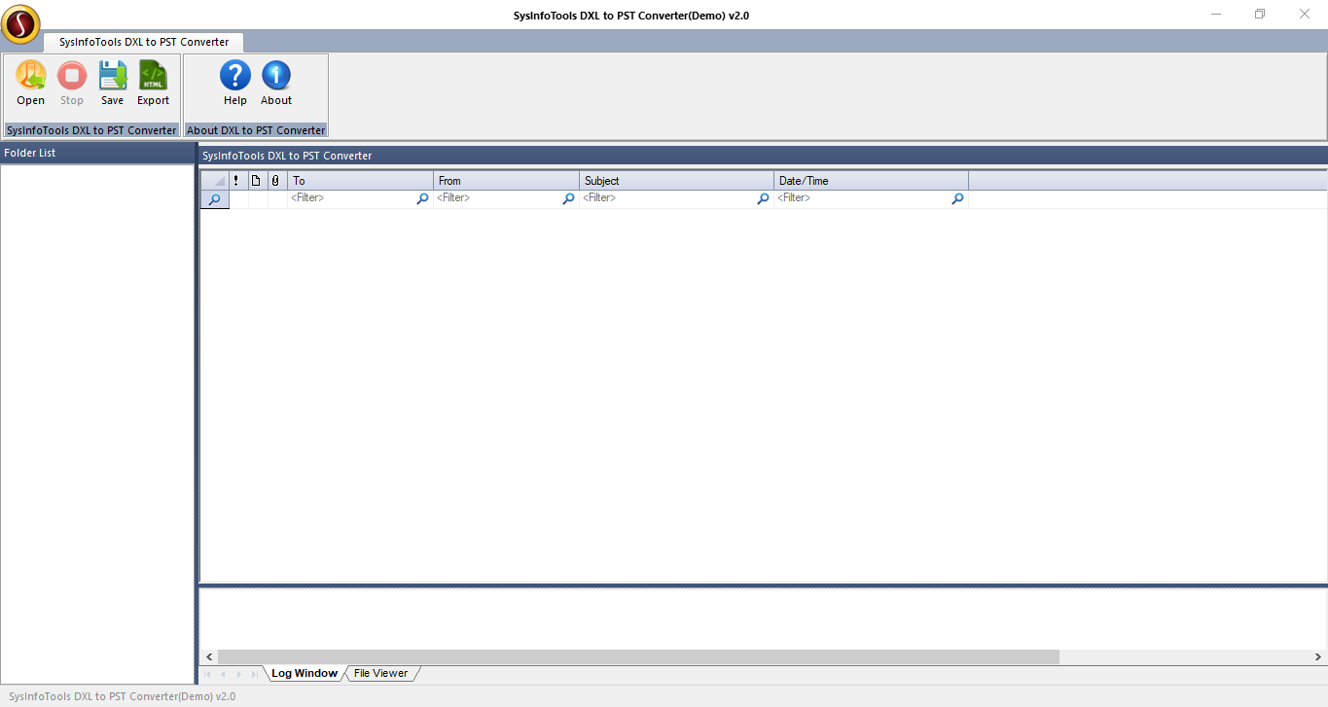Switch to the Log Window tab
This screenshot has height=707, width=1328.
tap(305, 673)
